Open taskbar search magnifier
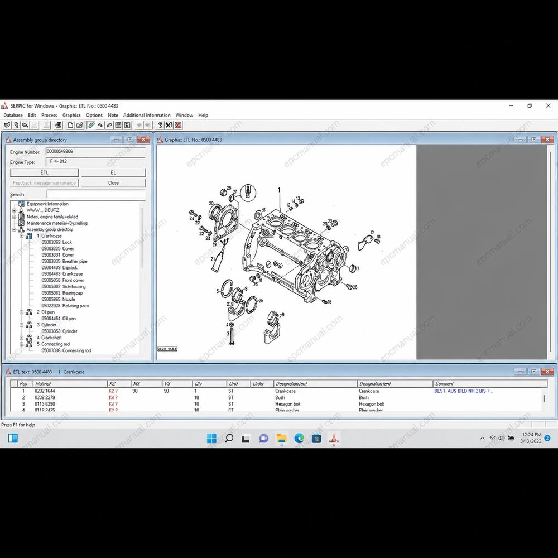The width and height of the screenshot is (558, 558). tap(229, 439)
